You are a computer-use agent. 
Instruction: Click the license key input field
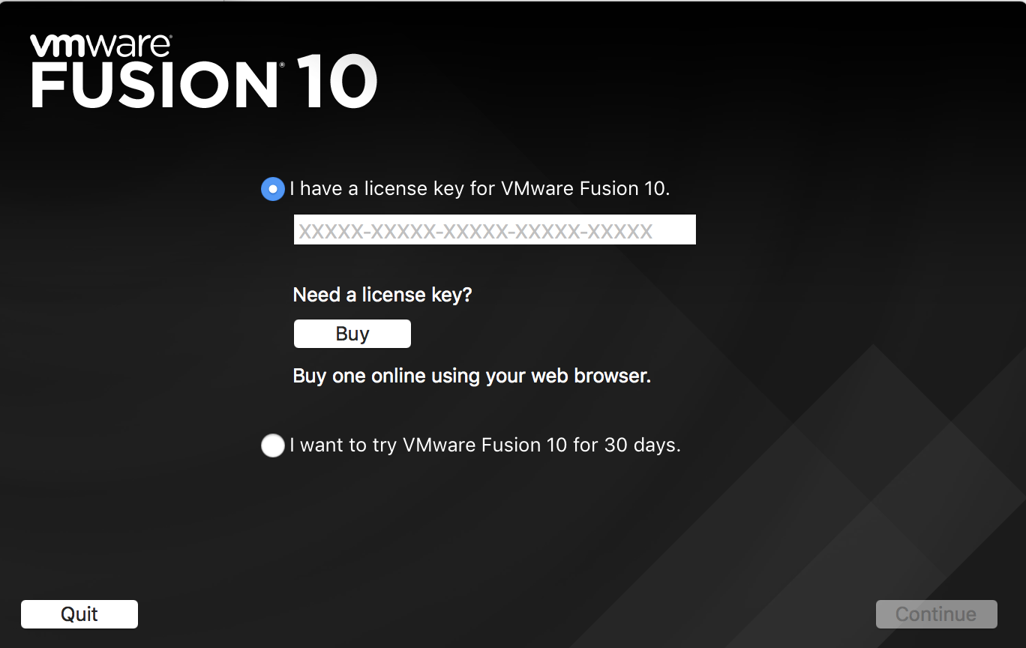pos(494,229)
